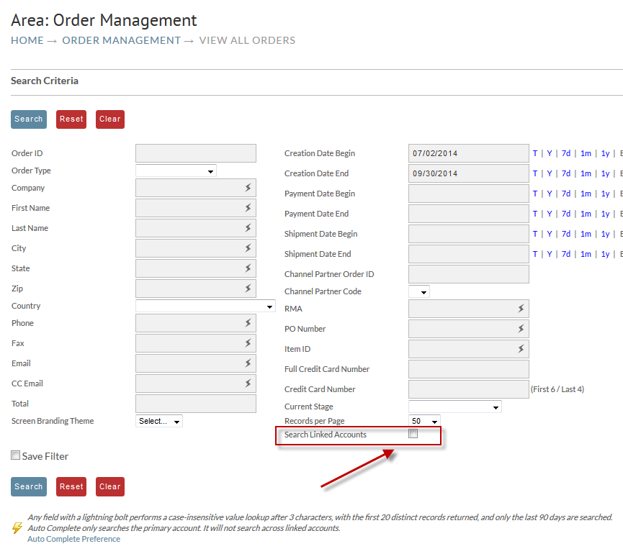Image resolution: width=623 pixels, height=554 pixels.
Task: Open ORDER MANAGEMENT breadcrumb link
Action: click(121, 40)
